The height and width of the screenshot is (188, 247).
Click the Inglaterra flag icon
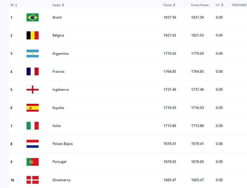pyautogui.click(x=32, y=90)
